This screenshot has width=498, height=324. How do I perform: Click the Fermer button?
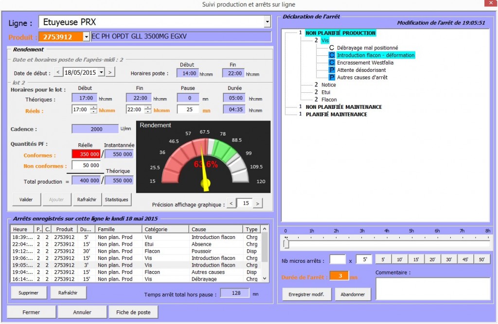pyautogui.click(x=31, y=312)
